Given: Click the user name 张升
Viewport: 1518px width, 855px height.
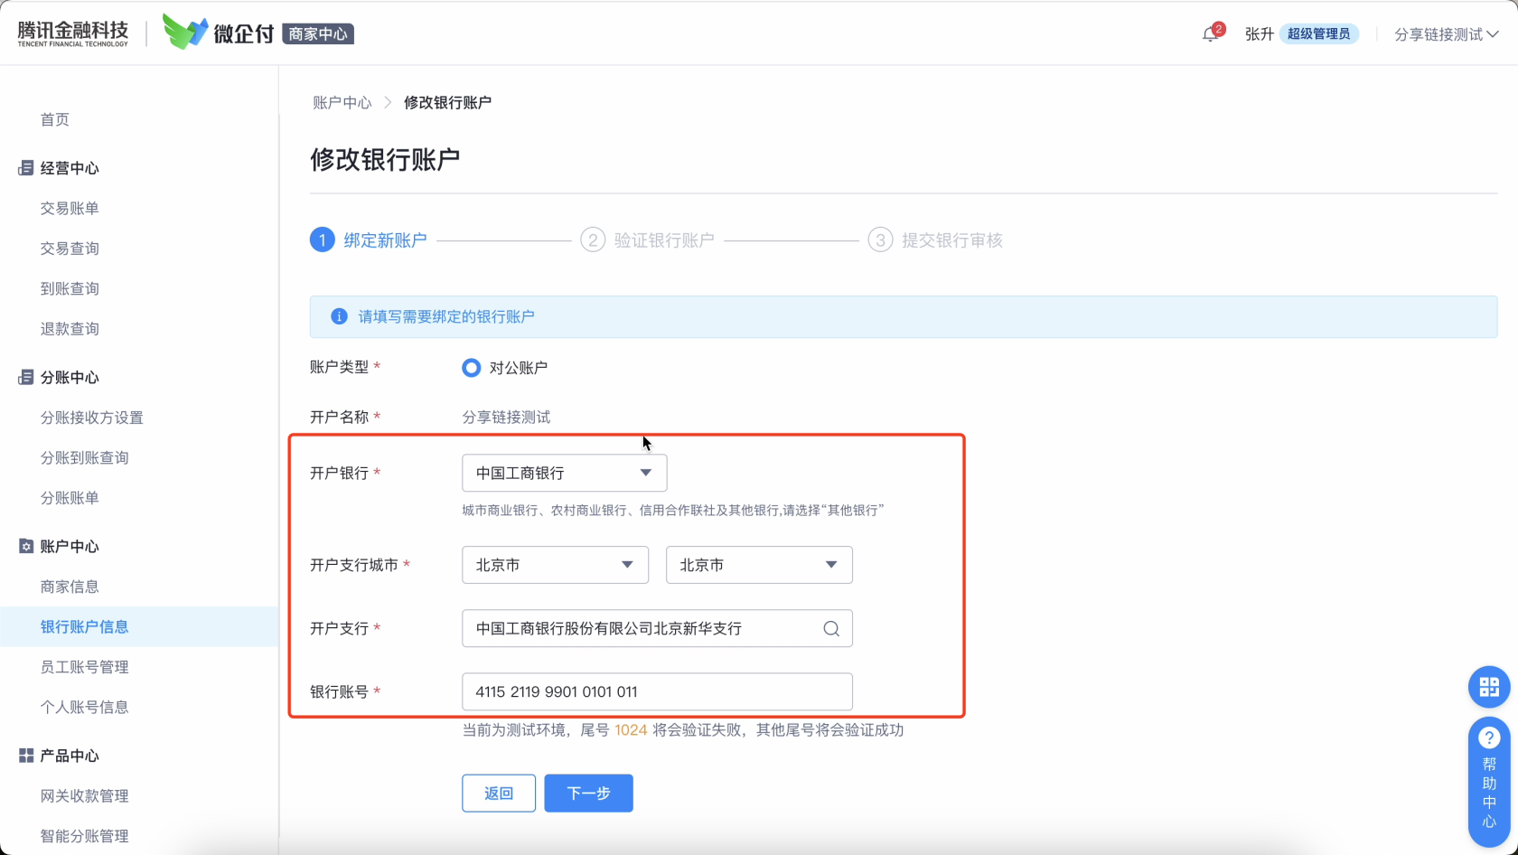Looking at the screenshot, I should pos(1260,34).
